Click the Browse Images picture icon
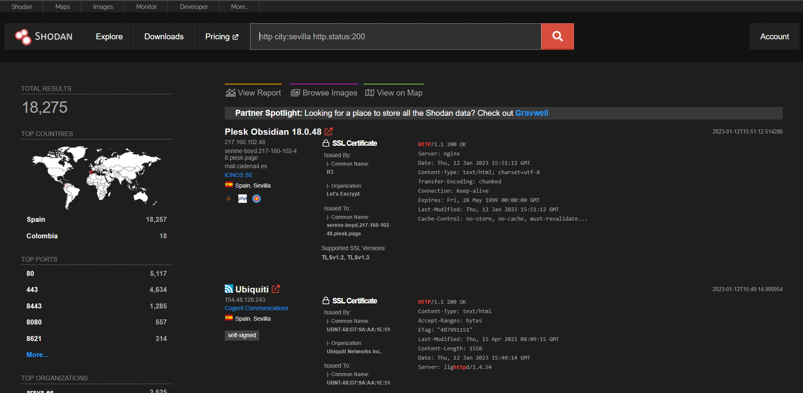The height and width of the screenshot is (393, 803). click(x=295, y=93)
